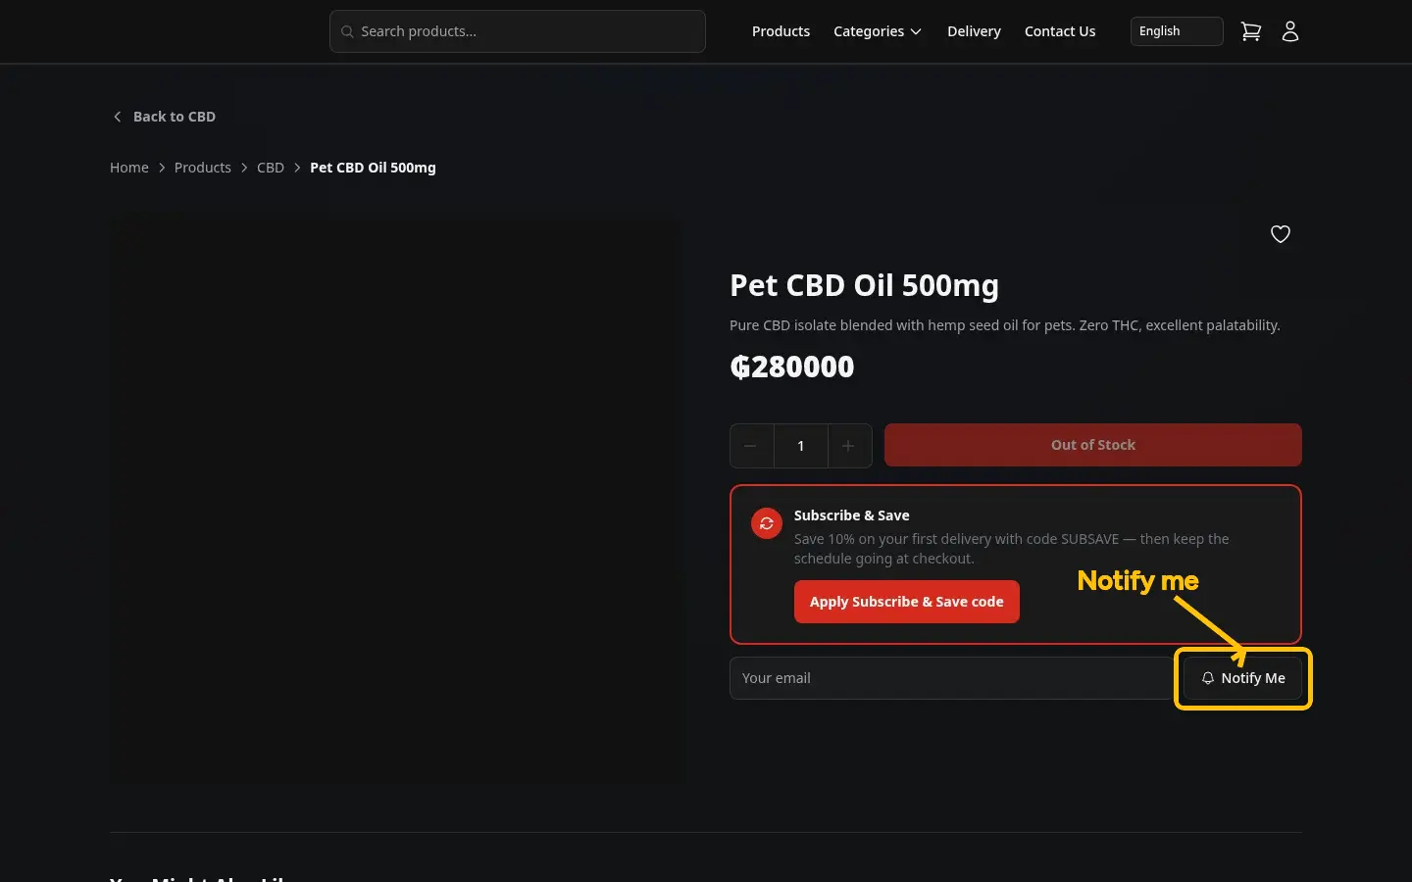Open the user account icon
The height and width of the screenshot is (882, 1412).
(1290, 31)
